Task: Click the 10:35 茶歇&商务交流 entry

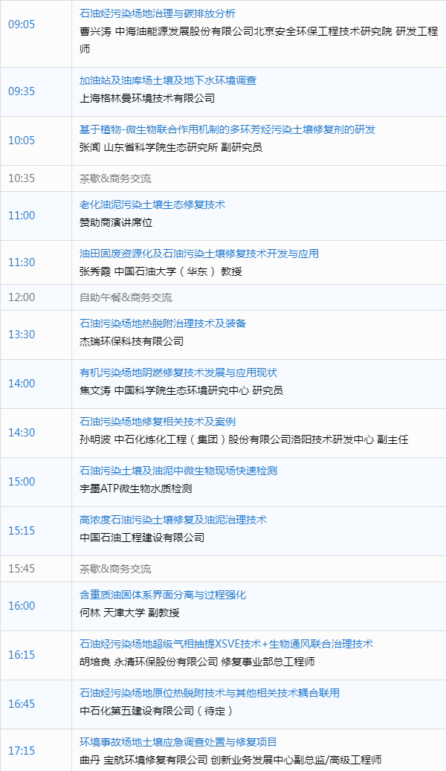Action: [x=115, y=178]
